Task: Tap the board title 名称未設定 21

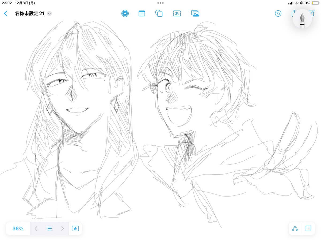Action: point(30,13)
